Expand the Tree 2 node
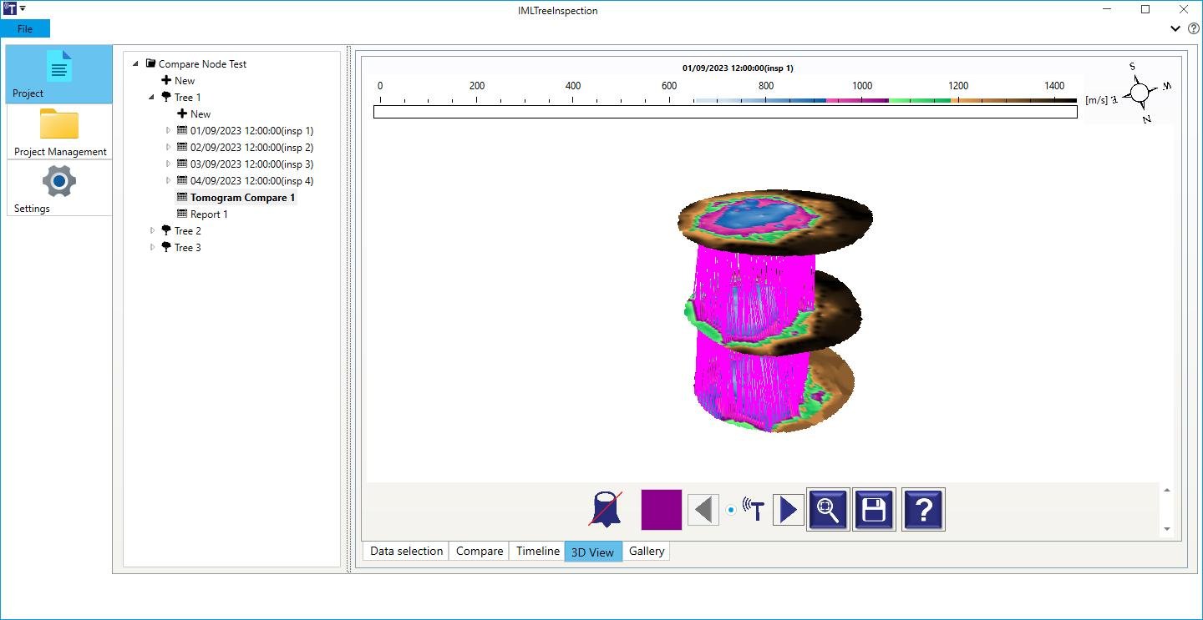The height and width of the screenshot is (620, 1203). [153, 230]
